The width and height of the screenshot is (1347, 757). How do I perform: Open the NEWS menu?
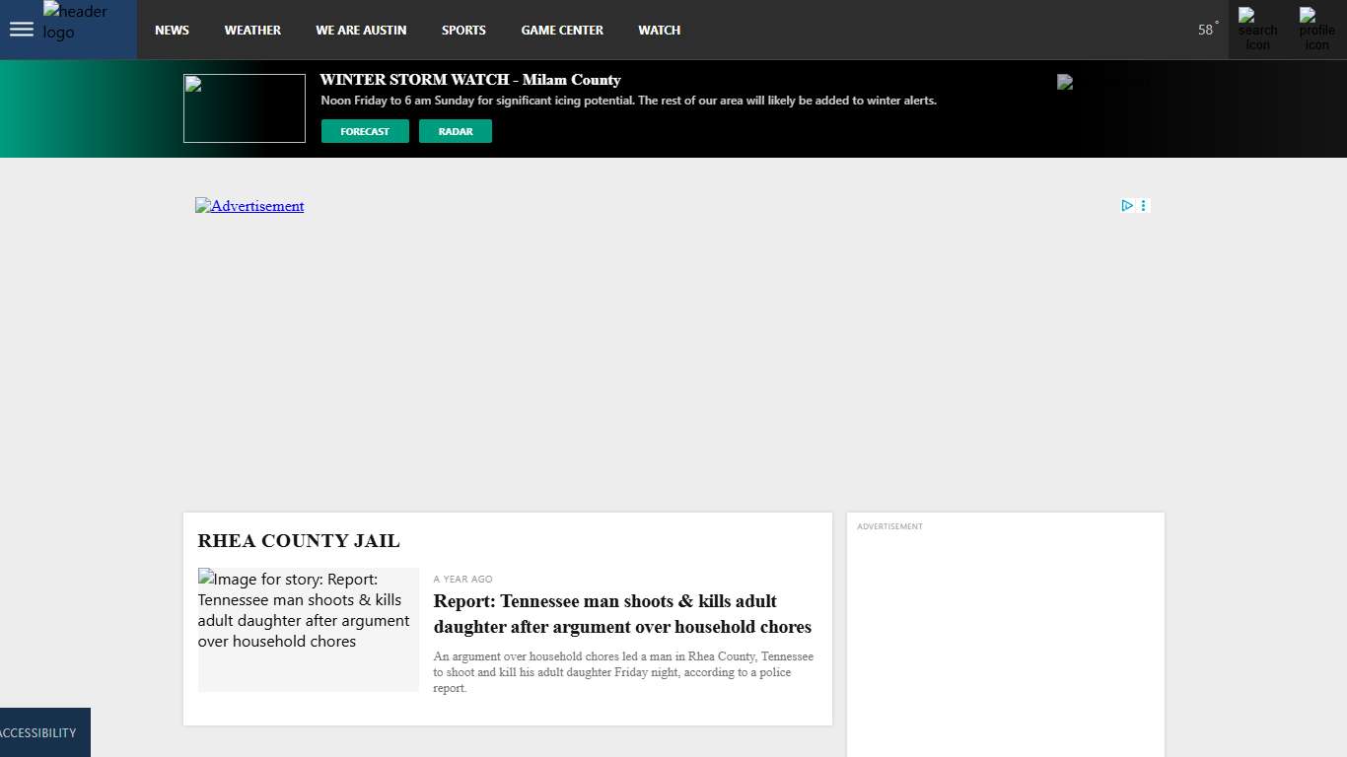(x=172, y=31)
